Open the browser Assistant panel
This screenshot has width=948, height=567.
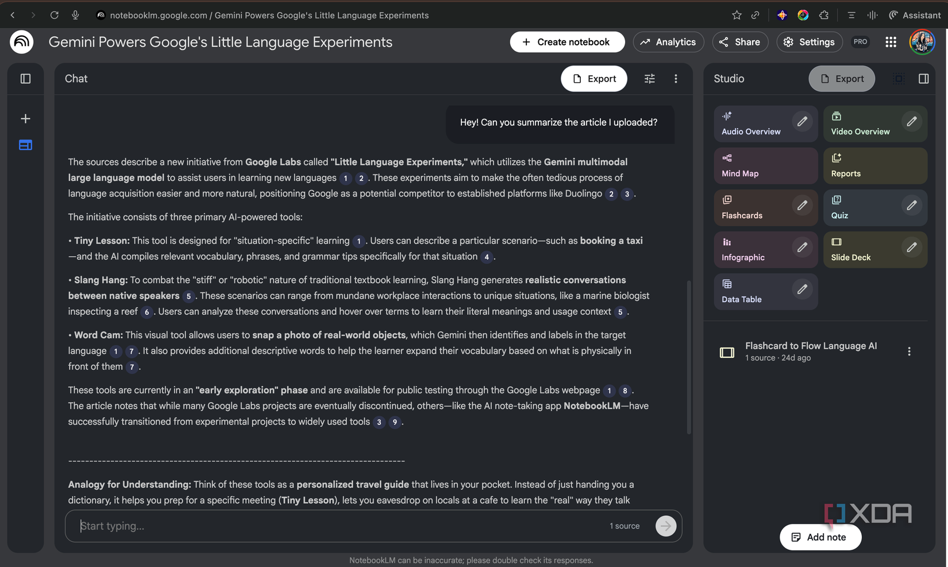pos(915,16)
